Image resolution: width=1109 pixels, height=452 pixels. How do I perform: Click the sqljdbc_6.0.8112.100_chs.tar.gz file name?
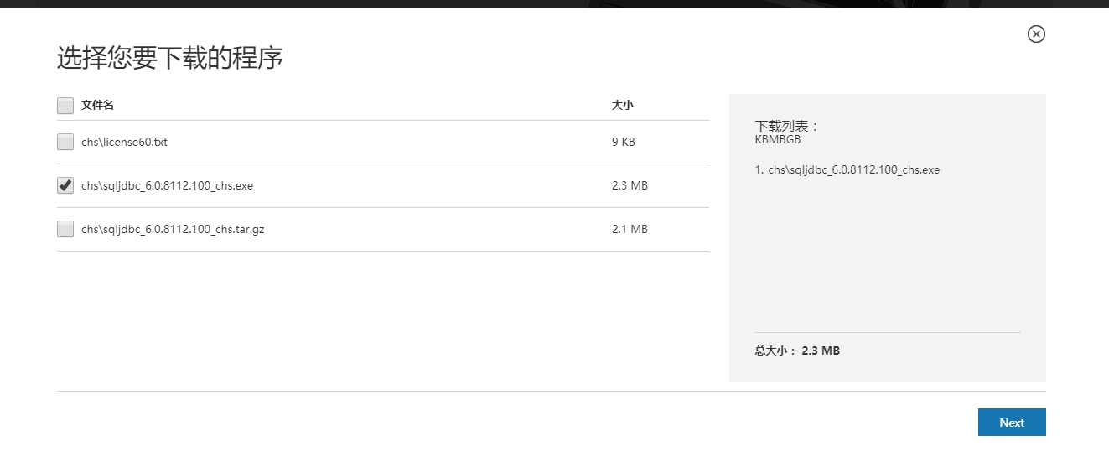(x=173, y=230)
